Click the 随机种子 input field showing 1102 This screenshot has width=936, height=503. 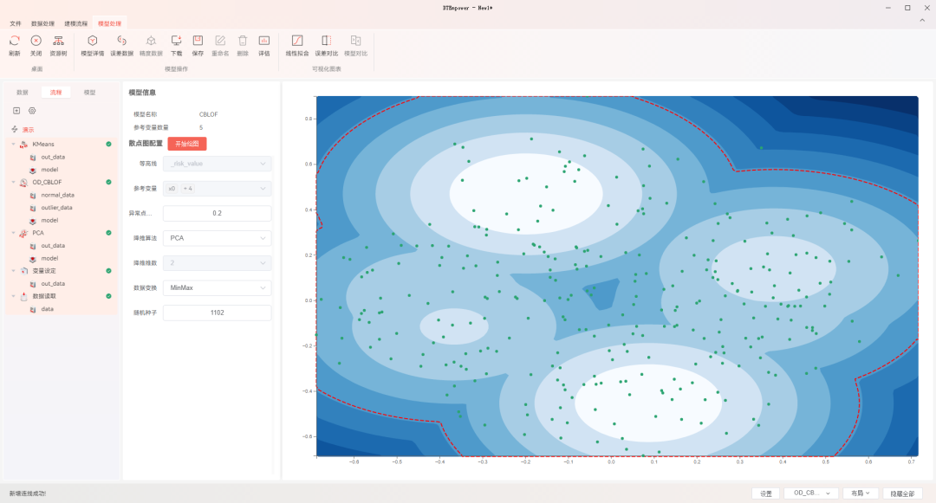[x=218, y=313]
